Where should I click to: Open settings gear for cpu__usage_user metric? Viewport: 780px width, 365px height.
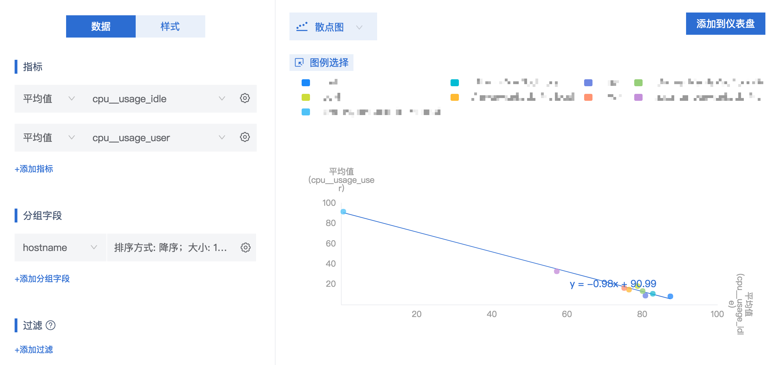pyautogui.click(x=245, y=137)
